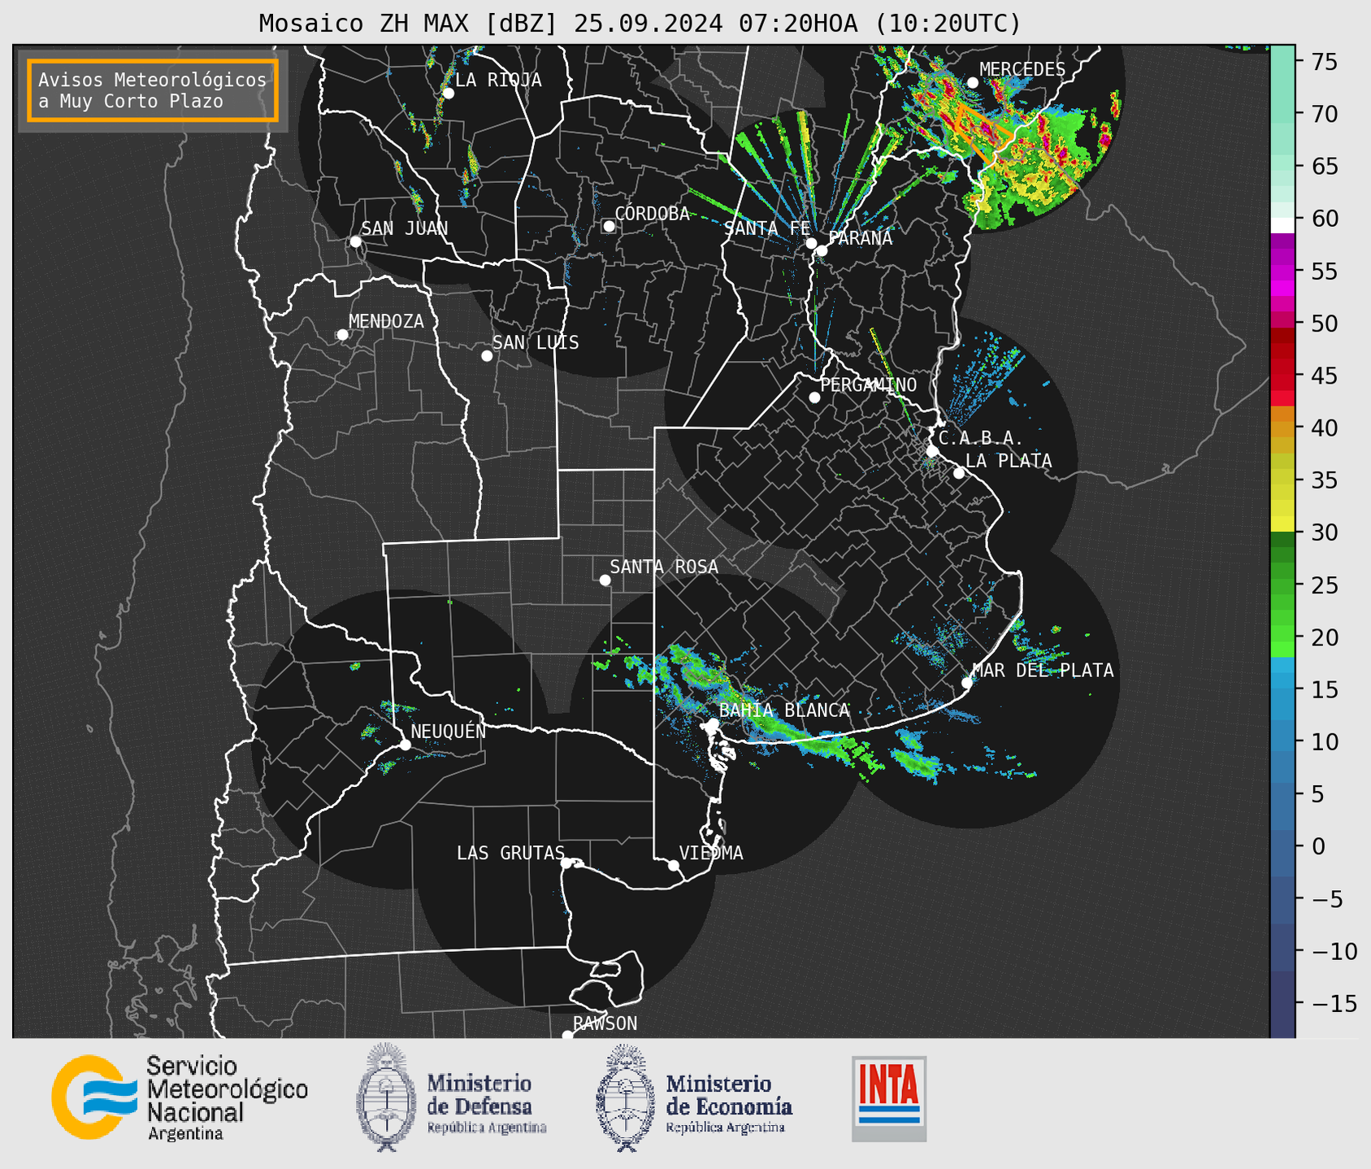
Task: Click the LA RIOJA city marker dot
Action: (x=449, y=93)
